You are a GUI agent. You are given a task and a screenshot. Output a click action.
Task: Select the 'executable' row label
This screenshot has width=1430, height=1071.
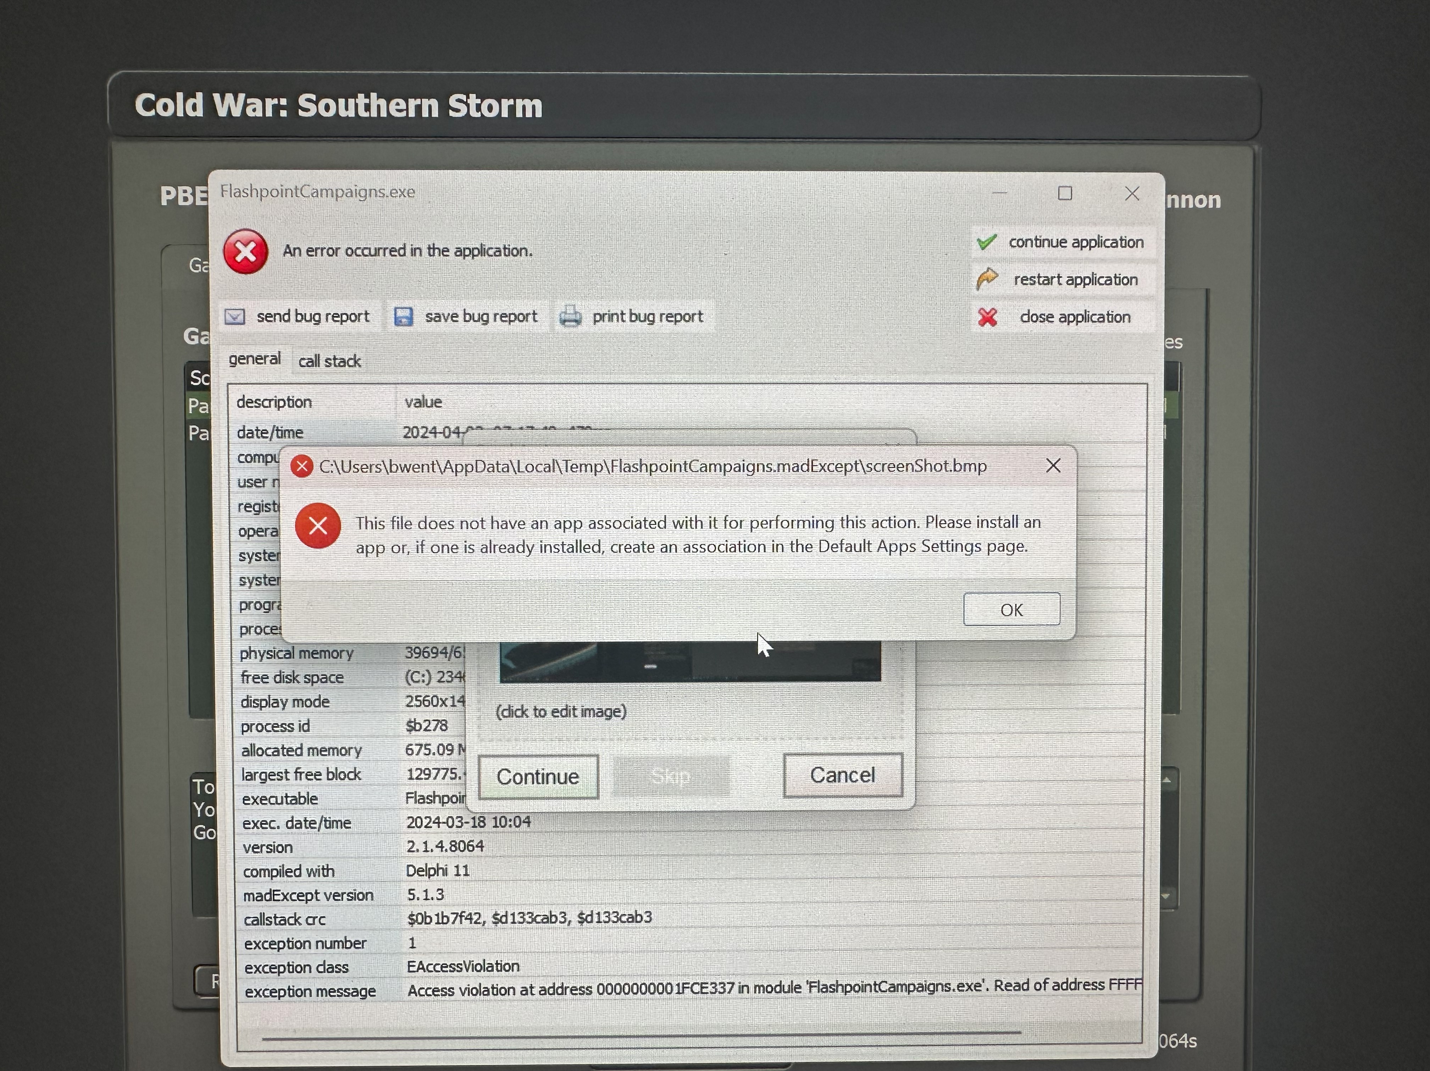coord(280,799)
